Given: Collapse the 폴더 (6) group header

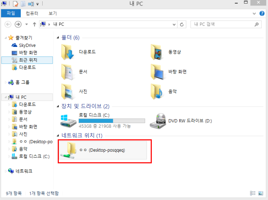Looking at the screenshot, I should (59, 38).
